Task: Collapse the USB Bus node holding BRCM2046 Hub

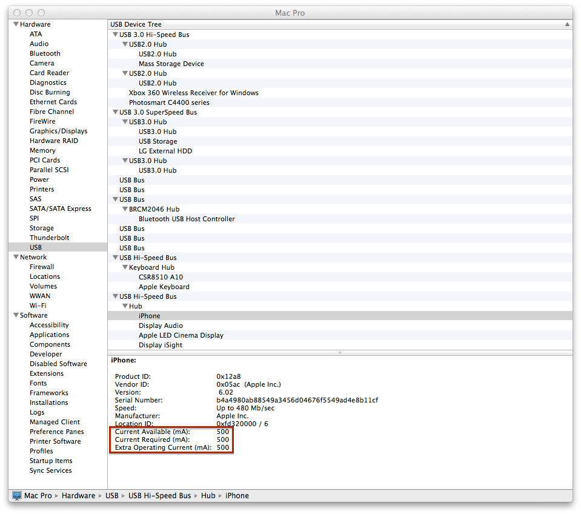Action: click(x=115, y=199)
